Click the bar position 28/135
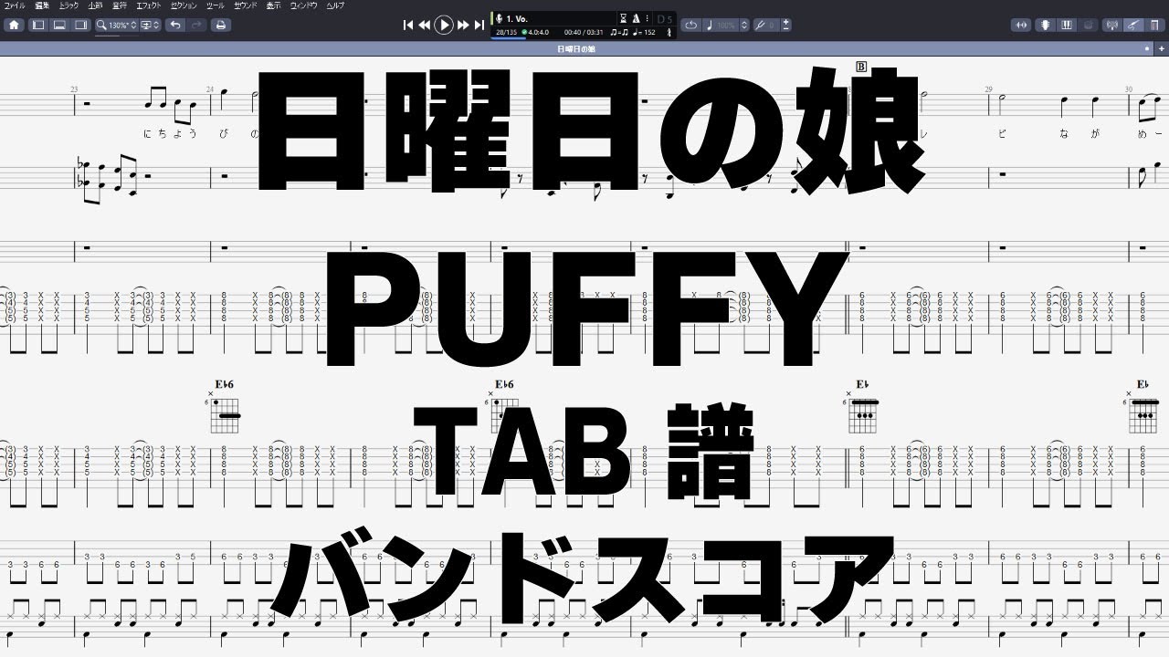1169x657 pixels. (505, 33)
